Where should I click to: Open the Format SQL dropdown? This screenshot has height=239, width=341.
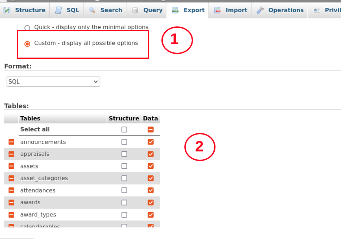53,81
